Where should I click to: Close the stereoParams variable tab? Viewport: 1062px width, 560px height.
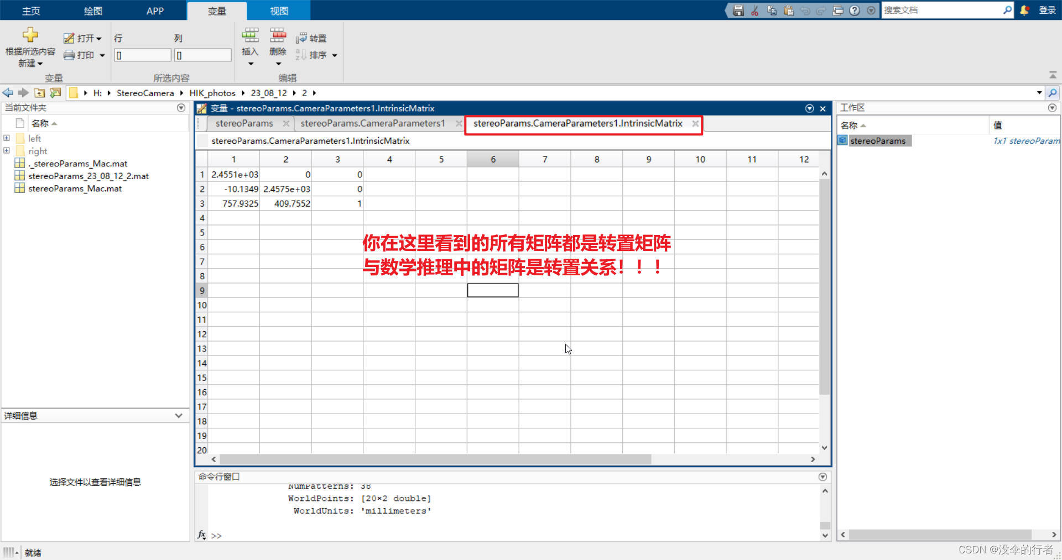(286, 123)
